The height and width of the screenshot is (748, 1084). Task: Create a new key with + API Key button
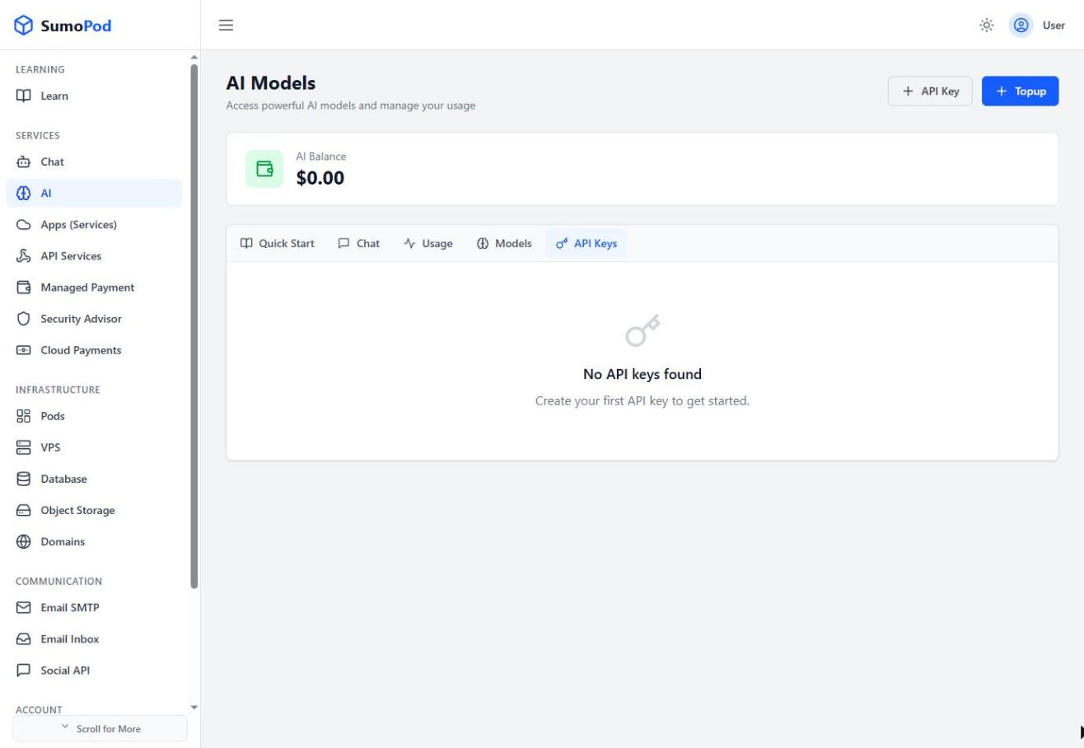(930, 91)
